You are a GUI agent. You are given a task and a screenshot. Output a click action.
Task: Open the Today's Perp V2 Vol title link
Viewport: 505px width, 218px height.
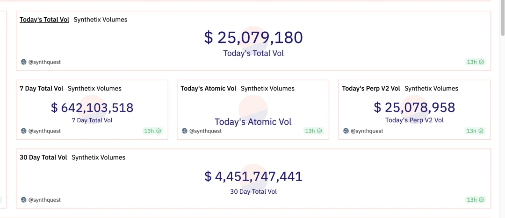371,88
